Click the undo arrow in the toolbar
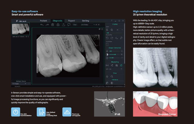Viewport: 194px width, 124px height. click(42, 25)
